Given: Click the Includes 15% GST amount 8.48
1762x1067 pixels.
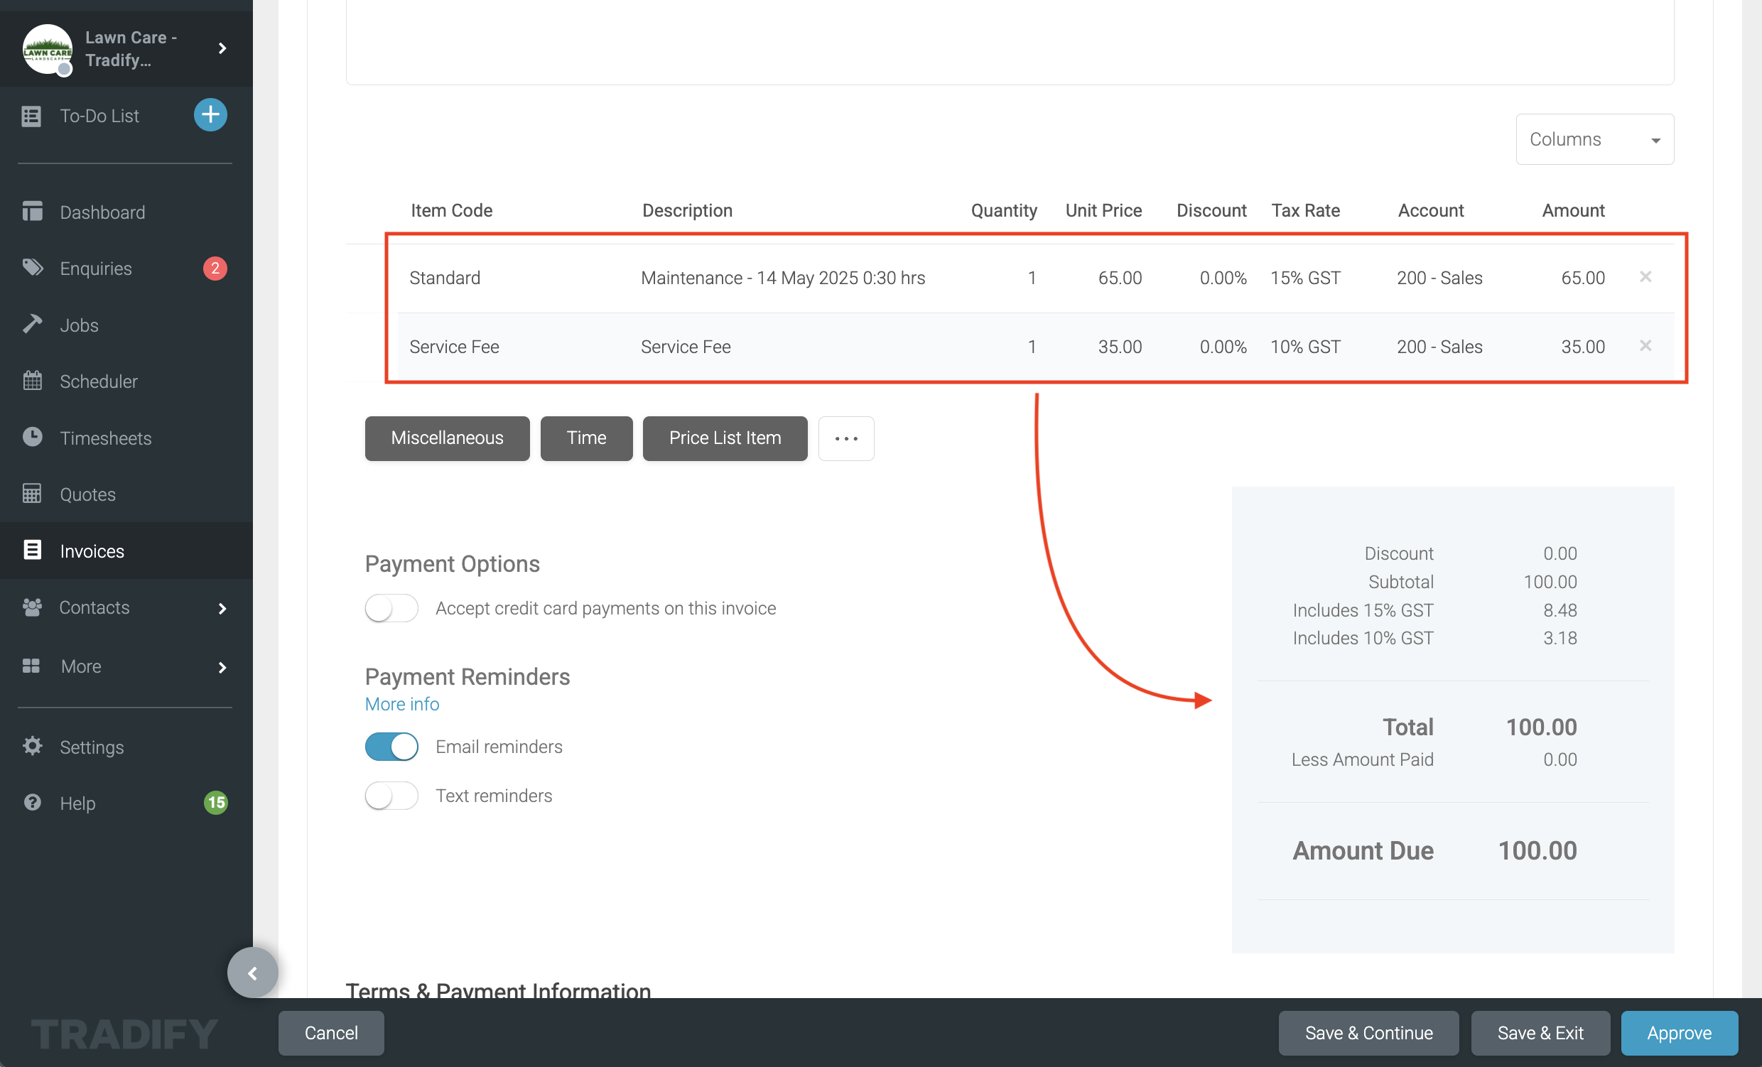Looking at the screenshot, I should point(1560,610).
